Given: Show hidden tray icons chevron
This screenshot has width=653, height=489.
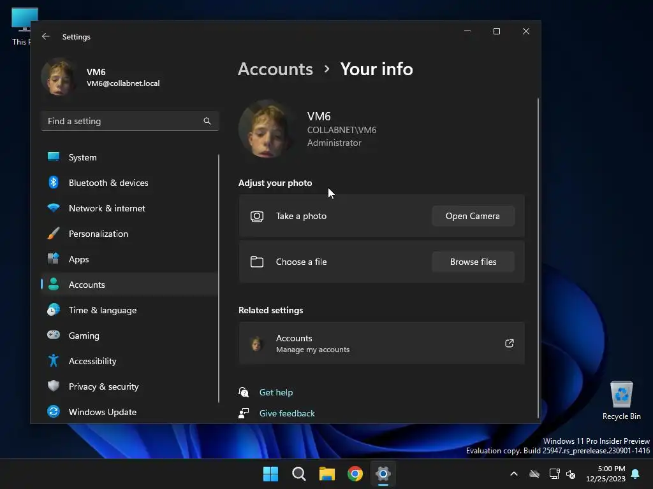Looking at the screenshot, I should 514,474.
